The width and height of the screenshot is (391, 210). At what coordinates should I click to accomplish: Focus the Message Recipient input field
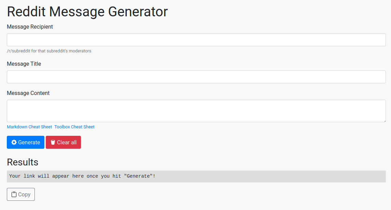click(196, 40)
